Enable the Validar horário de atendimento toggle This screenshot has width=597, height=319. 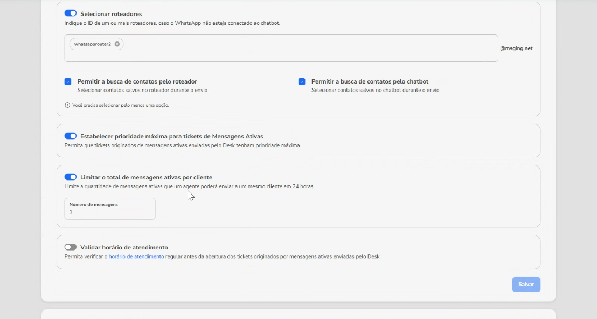click(71, 247)
